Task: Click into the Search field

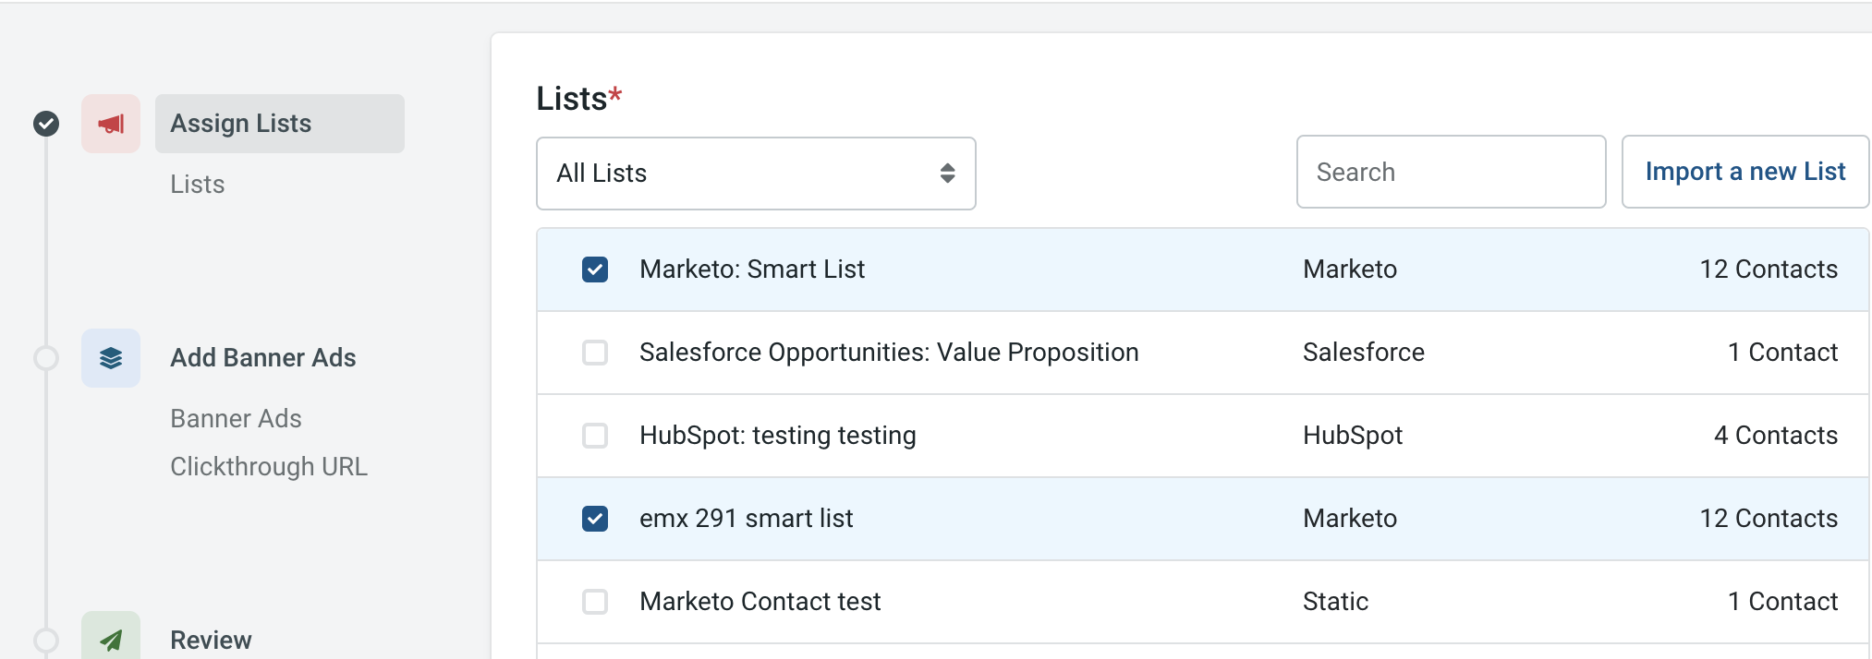Action: click(x=1452, y=172)
